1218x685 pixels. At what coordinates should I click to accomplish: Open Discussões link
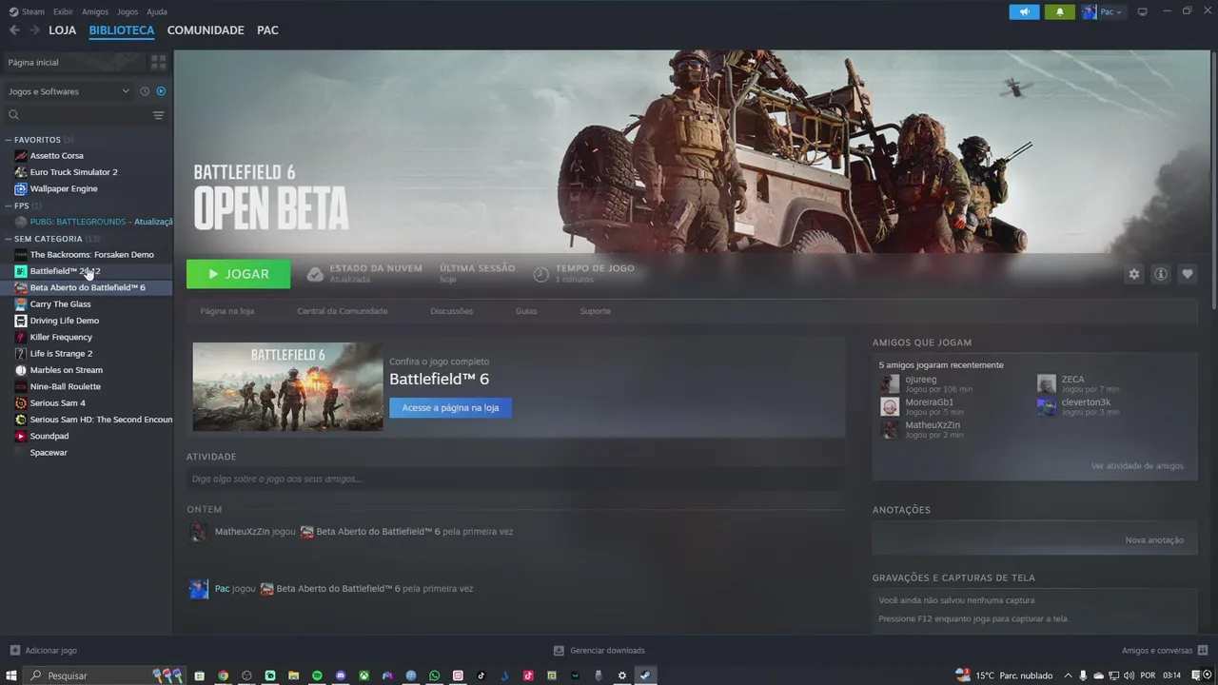(451, 311)
